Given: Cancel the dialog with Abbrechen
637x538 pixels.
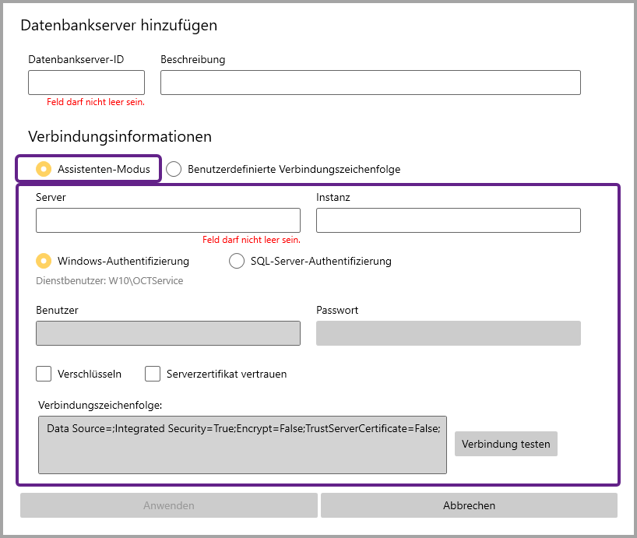Looking at the screenshot, I should [469, 505].
